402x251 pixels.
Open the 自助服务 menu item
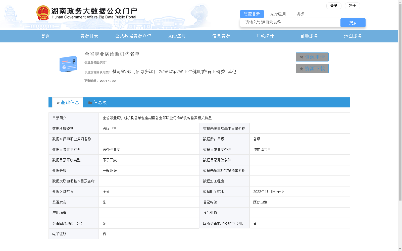(309, 36)
